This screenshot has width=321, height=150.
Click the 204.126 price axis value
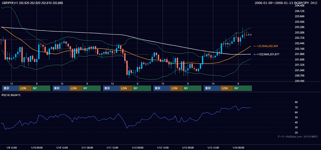[299, 11]
